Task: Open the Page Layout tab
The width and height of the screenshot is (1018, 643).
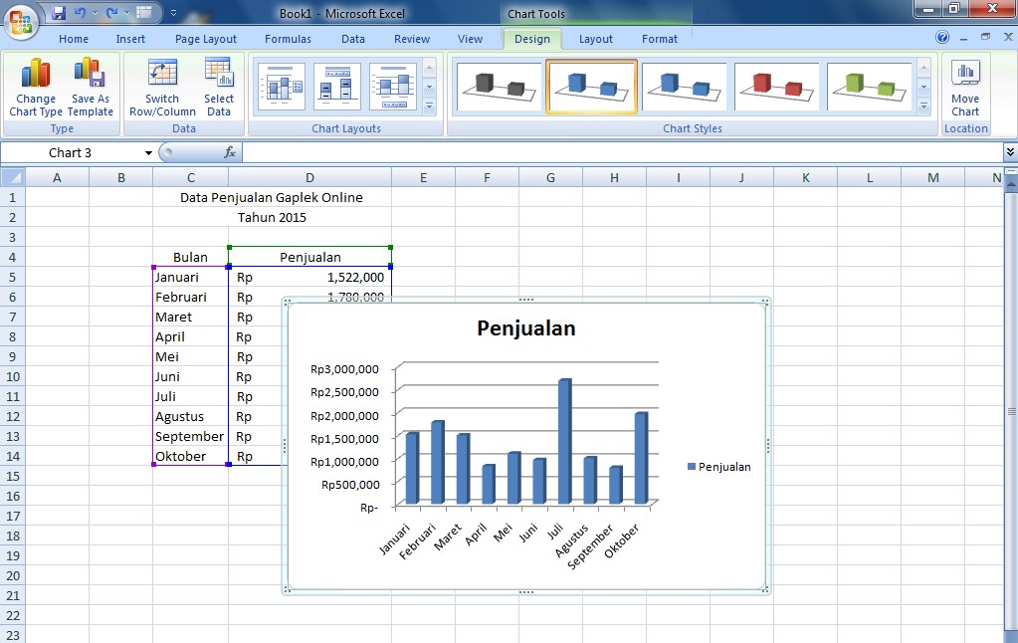Action: (206, 39)
